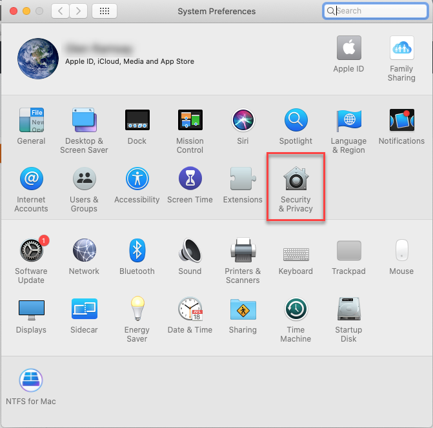Open Family Sharing settings
This screenshot has width=433, height=428.
click(x=401, y=59)
